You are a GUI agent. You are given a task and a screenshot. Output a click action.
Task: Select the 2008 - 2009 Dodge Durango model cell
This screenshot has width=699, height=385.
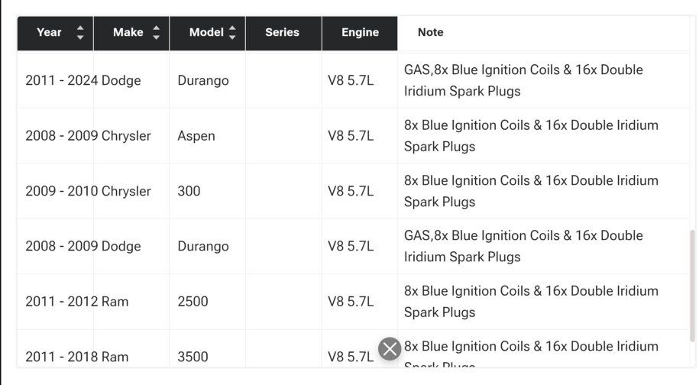point(202,247)
